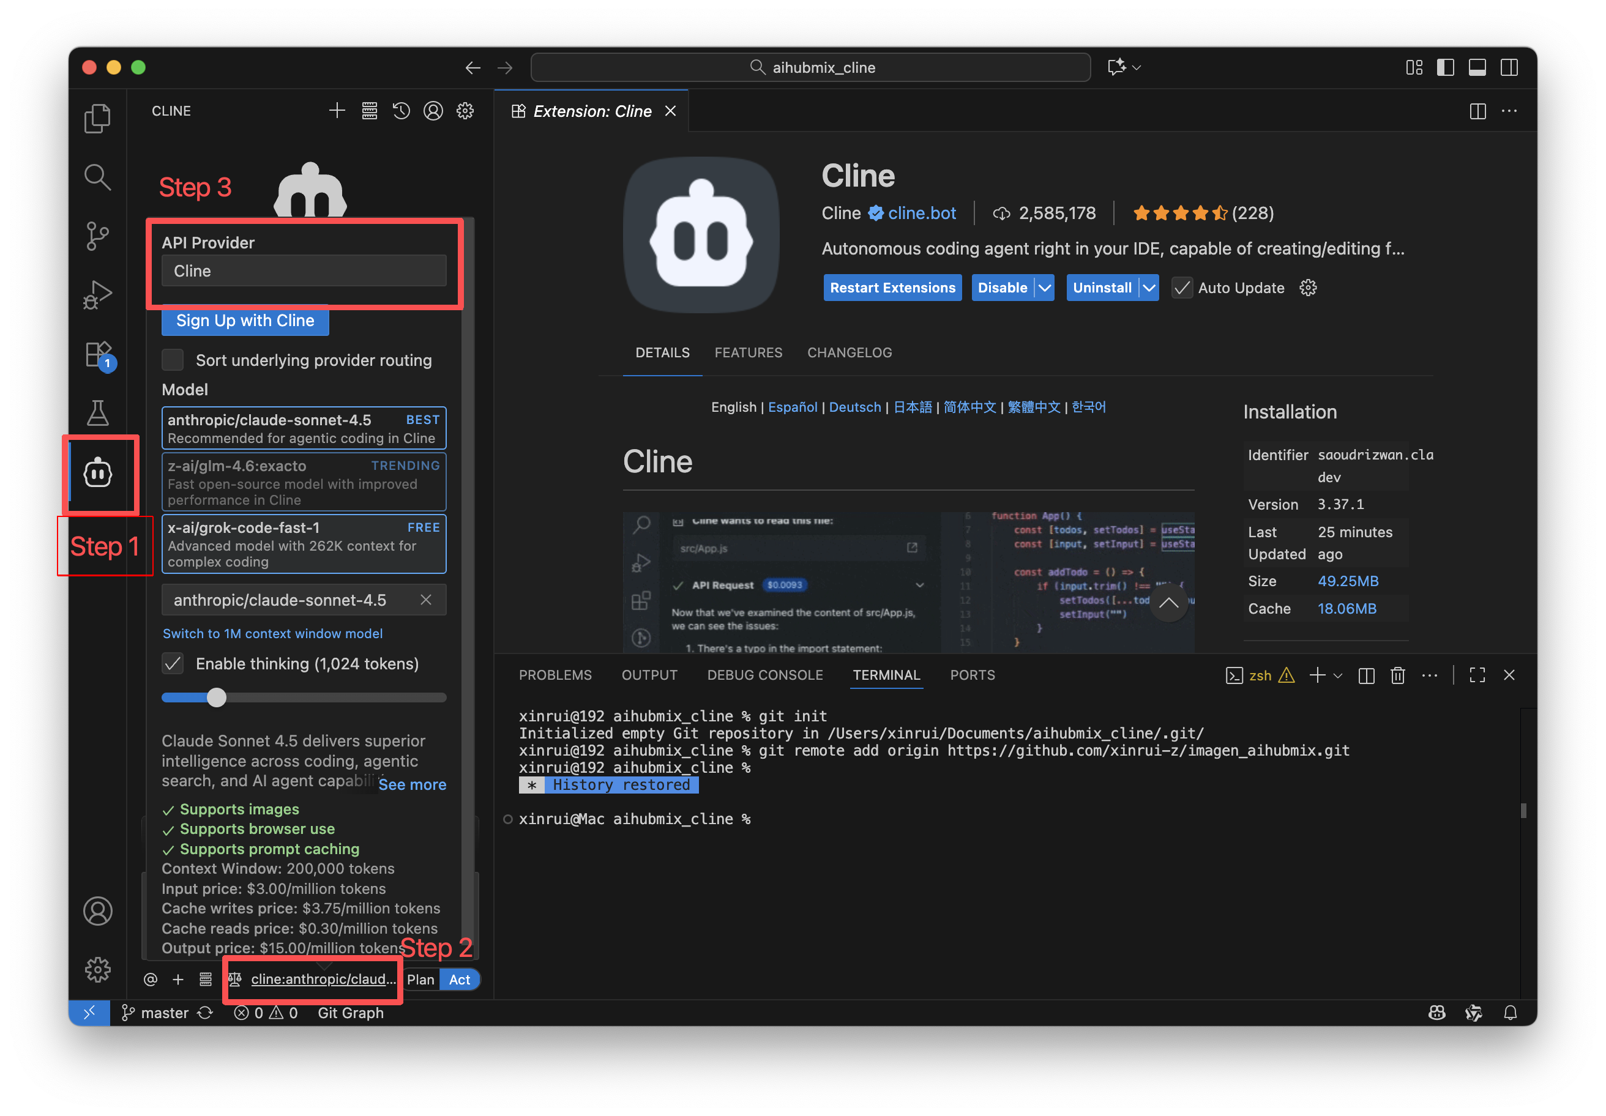
Task: Open the Source Control view
Action: 98,236
